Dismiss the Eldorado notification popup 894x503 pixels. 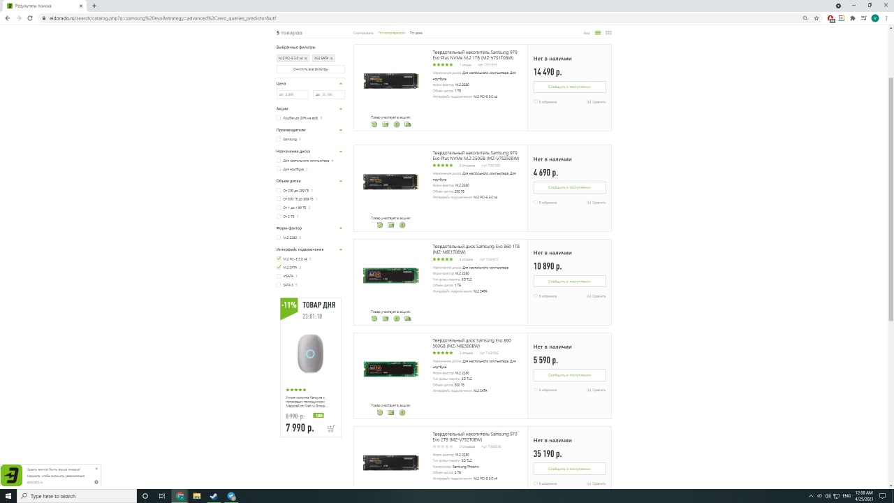click(96, 469)
